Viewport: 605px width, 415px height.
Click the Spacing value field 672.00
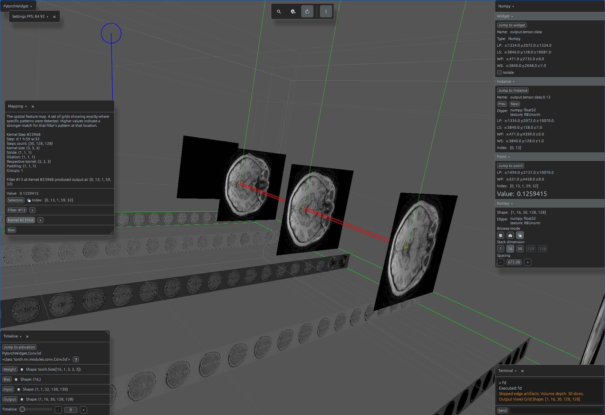514,263
